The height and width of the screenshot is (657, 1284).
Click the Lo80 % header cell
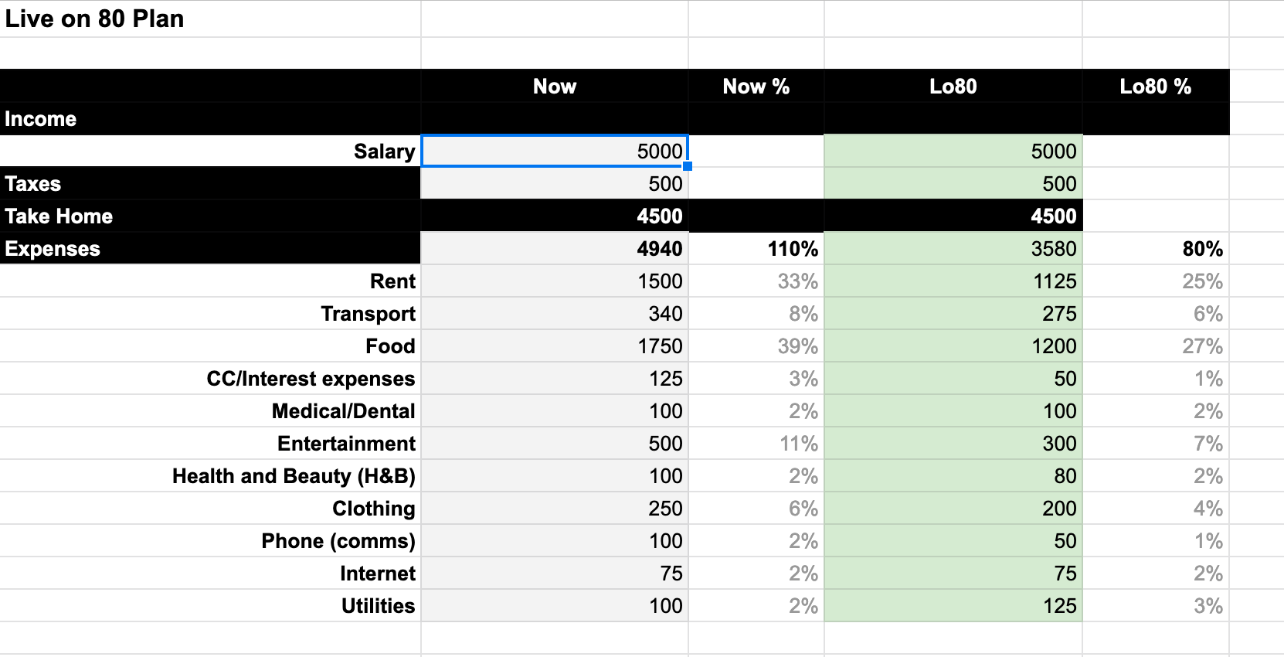click(x=1156, y=86)
